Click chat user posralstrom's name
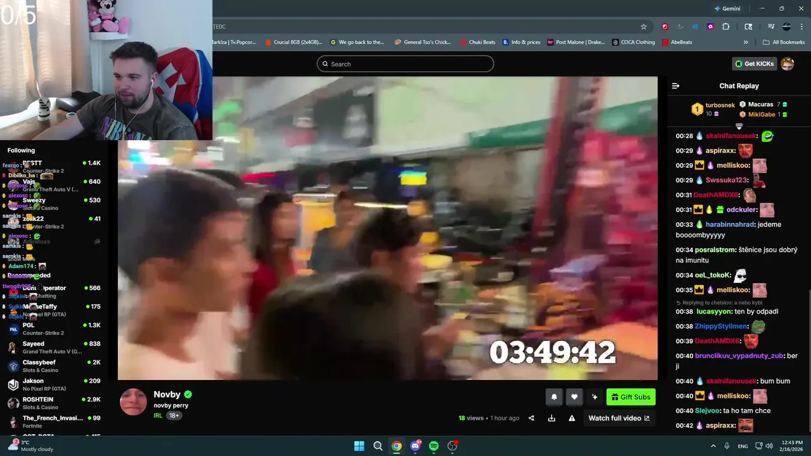Viewport: 811px width, 456px height. coord(715,250)
